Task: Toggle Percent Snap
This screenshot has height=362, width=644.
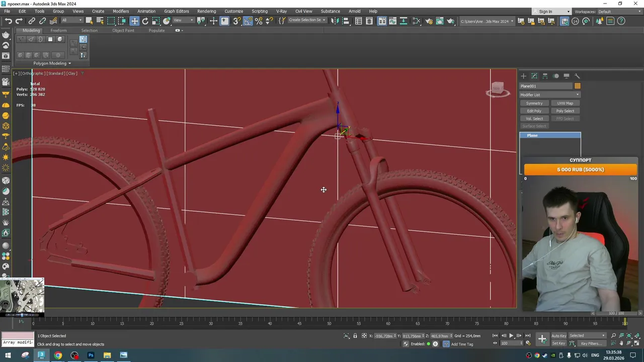Action: (x=259, y=21)
